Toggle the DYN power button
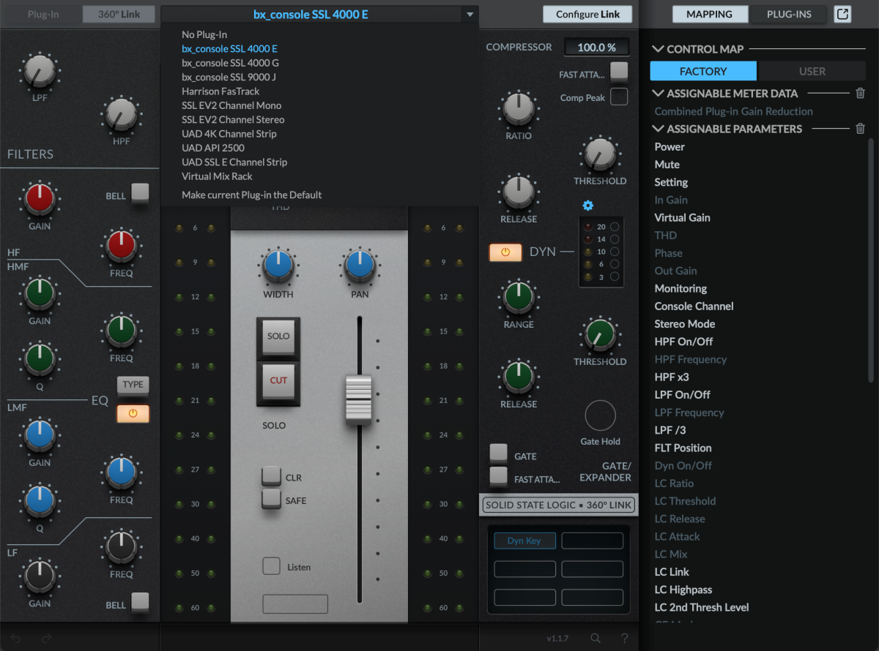Viewport: 879px width, 651px height. (x=505, y=252)
